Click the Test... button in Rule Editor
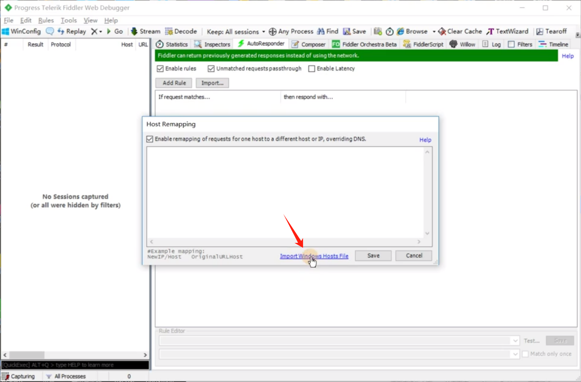 [x=531, y=341]
